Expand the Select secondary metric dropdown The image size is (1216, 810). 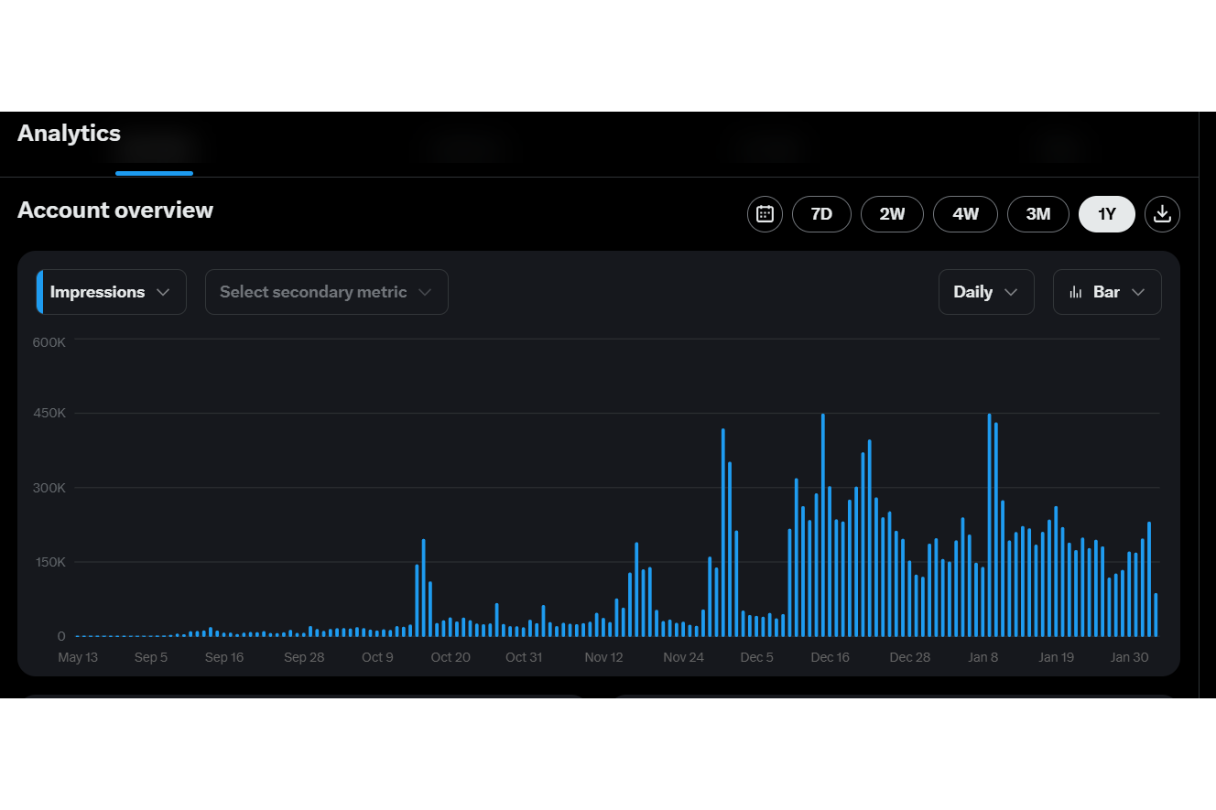pos(326,292)
